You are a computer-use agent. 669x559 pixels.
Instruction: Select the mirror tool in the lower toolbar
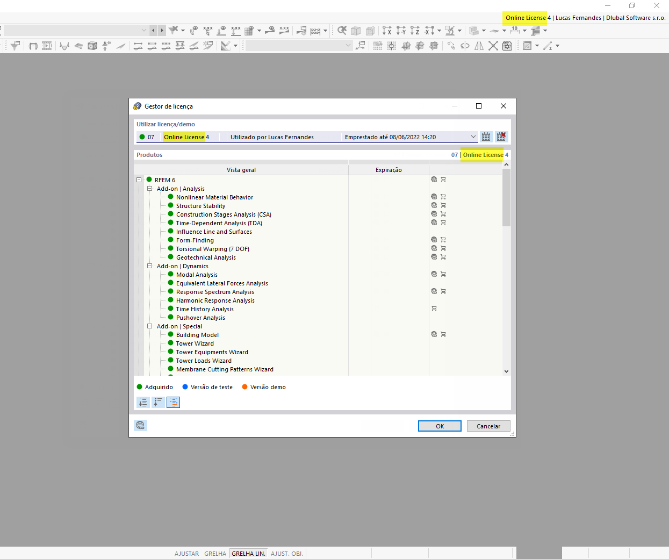click(x=479, y=46)
